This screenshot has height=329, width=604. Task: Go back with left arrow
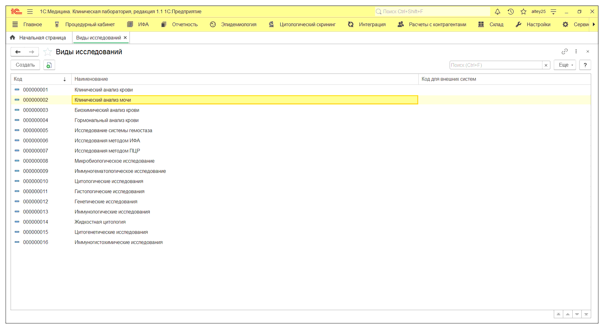tap(18, 52)
